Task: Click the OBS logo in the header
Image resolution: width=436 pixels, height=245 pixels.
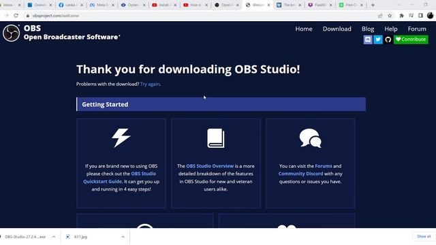Action: [12, 33]
